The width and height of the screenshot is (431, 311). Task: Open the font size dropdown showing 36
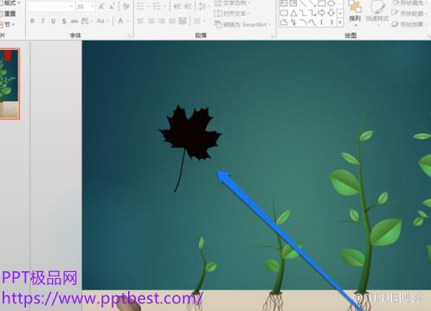(x=85, y=6)
